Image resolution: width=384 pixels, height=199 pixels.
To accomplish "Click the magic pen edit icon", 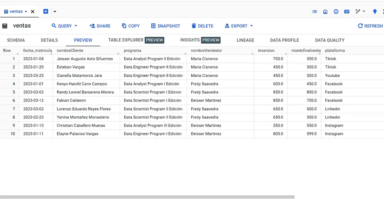I will tap(358, 11).
